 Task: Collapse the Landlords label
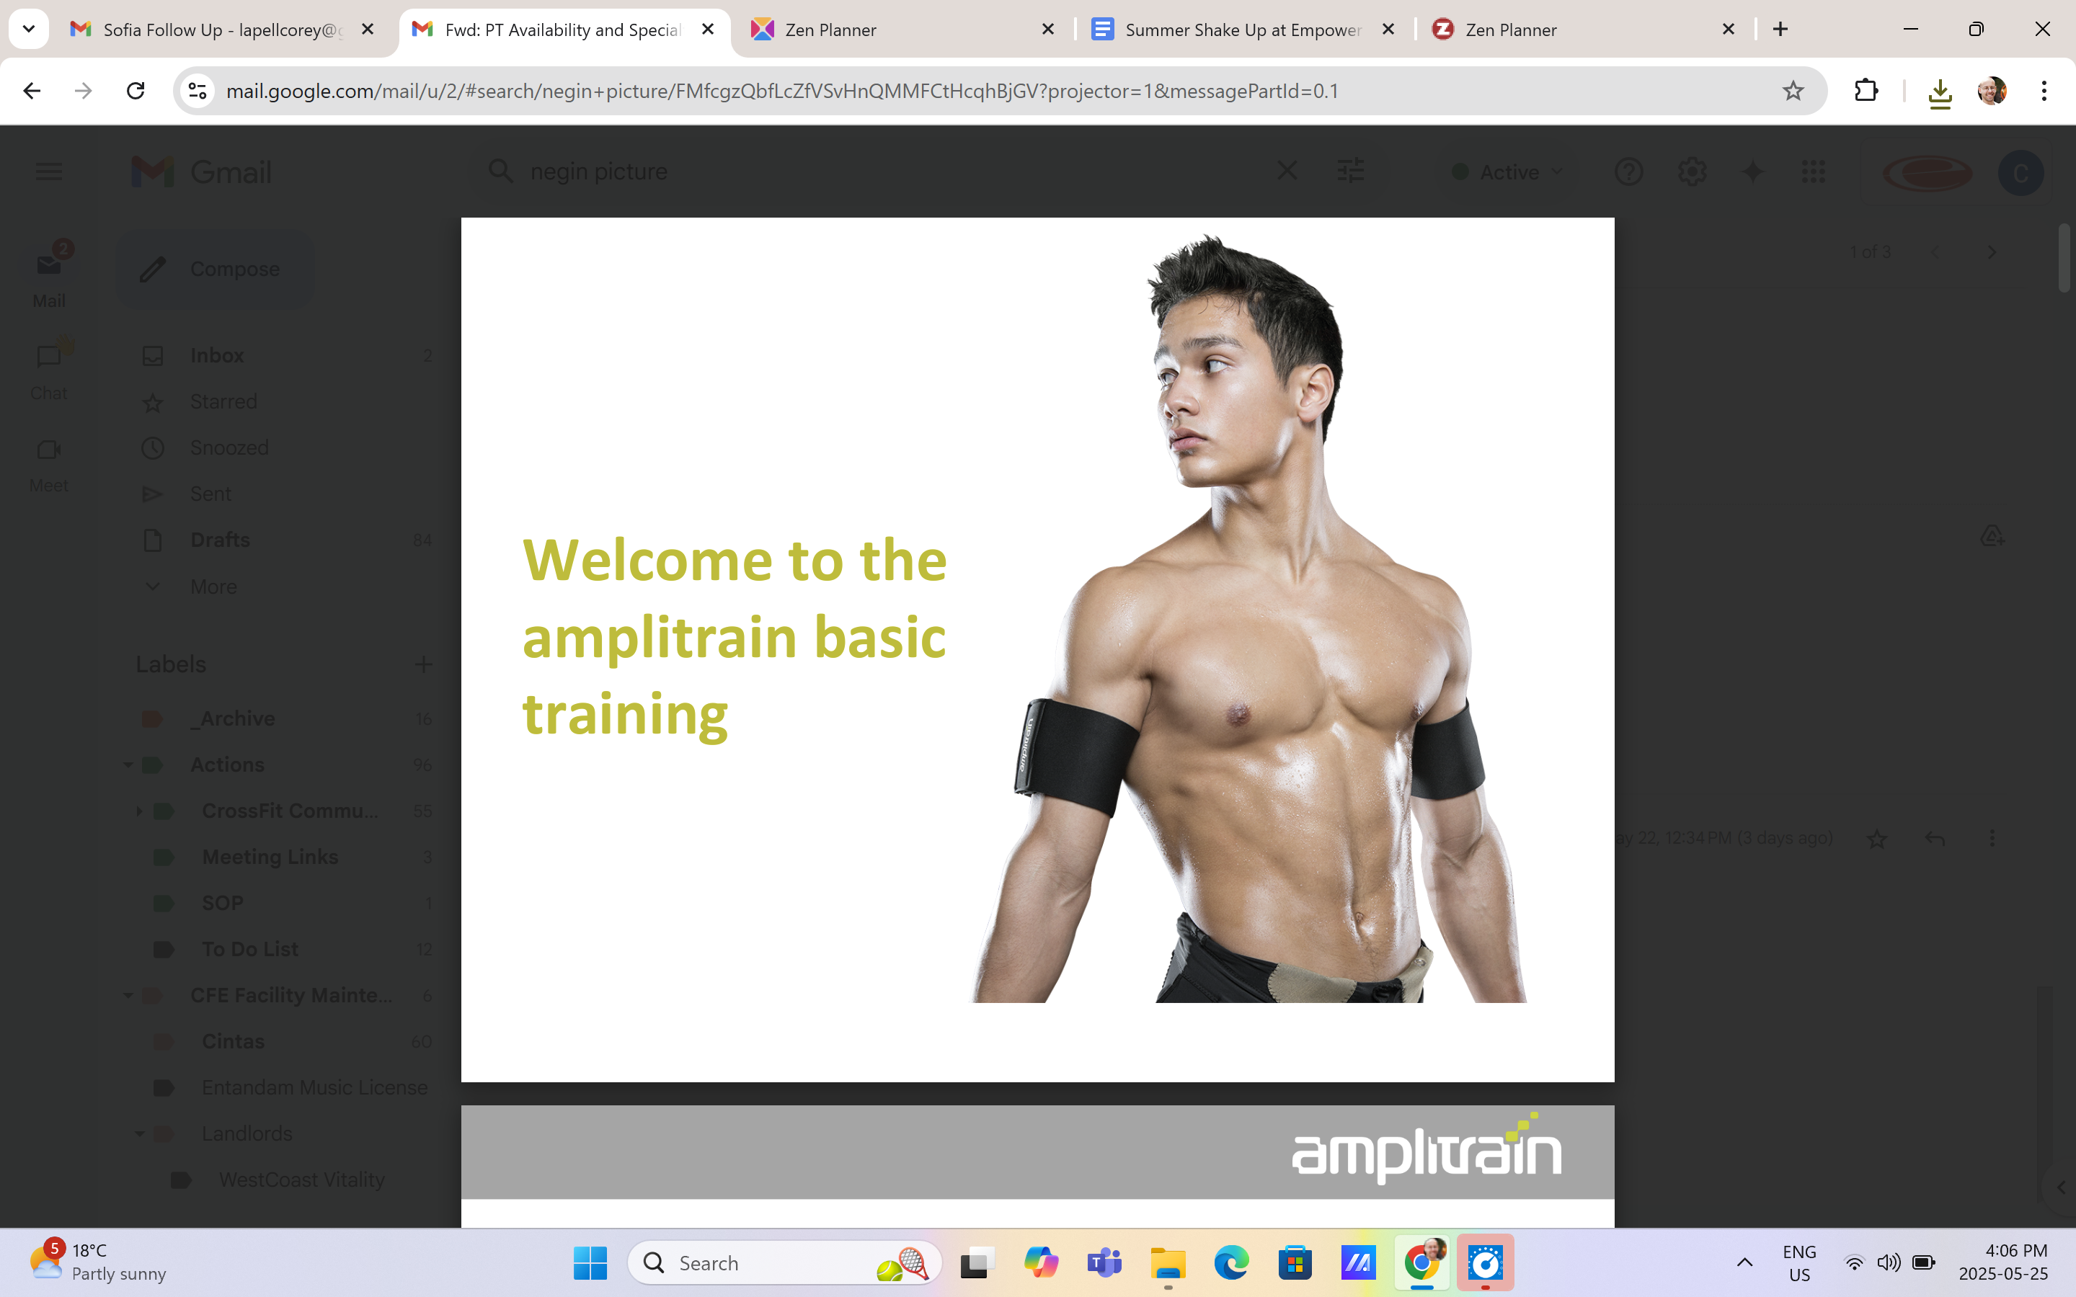tap(139, 1133)
